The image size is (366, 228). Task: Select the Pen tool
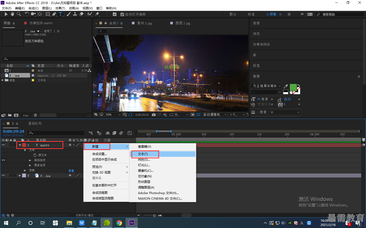coord(54,14)
